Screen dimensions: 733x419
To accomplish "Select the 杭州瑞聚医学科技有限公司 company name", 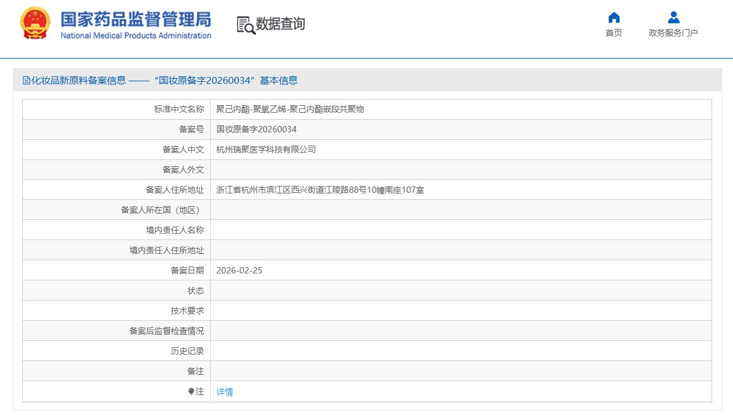I will pyautogui.click(x=266, y=149).
